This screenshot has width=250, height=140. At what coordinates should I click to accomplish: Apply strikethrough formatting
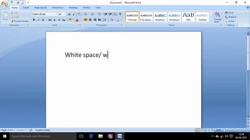50,20
